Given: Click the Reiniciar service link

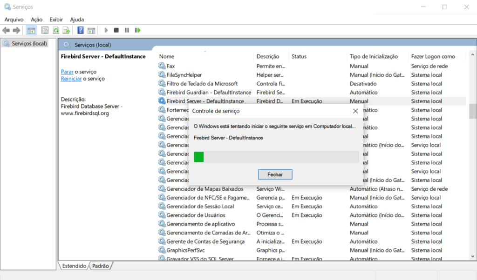Looking at the screenshot, I should (71, 79).
